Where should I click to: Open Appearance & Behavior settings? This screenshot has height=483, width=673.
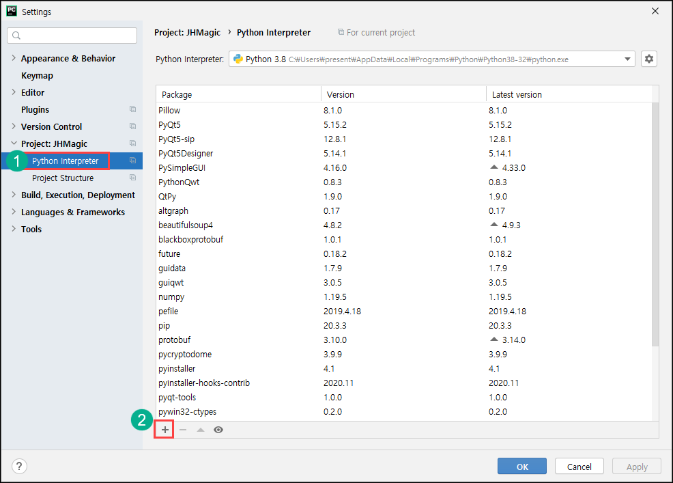68,59
